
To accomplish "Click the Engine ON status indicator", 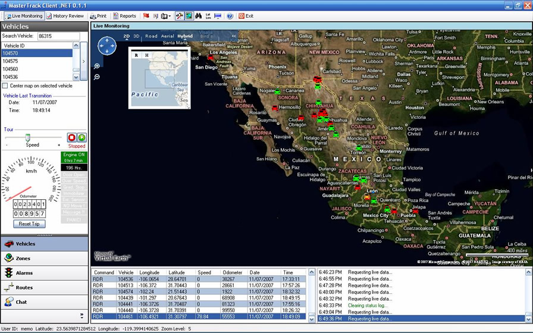I will coord(74,158).
